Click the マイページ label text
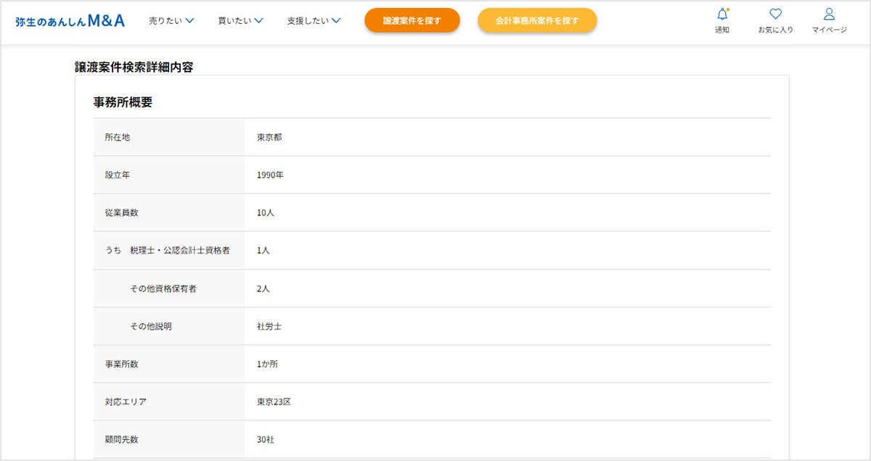This screenshot has height=461, width=871. tap(829, 30)
